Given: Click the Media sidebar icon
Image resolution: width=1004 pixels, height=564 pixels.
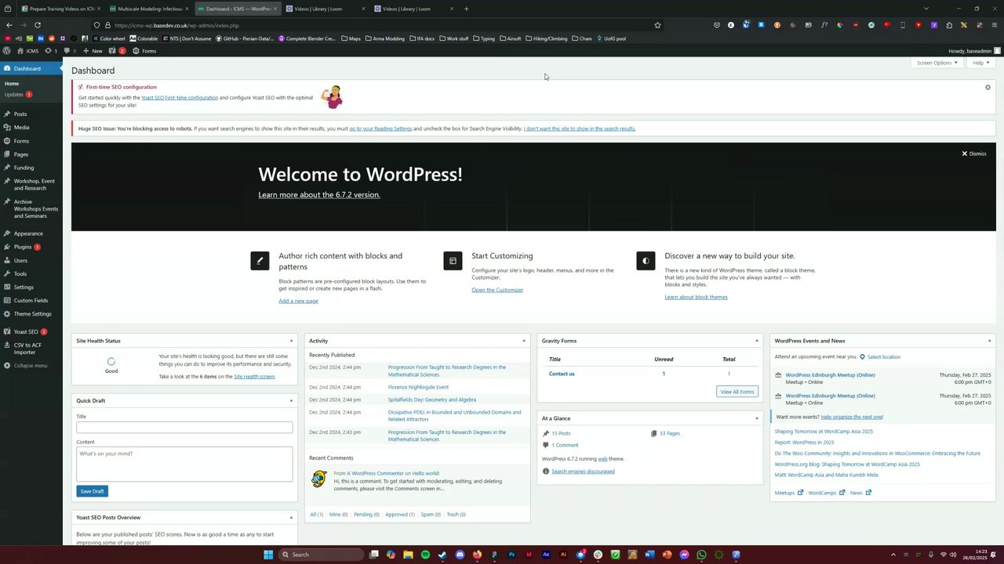Looking at the screenshot, I should 7,127.
